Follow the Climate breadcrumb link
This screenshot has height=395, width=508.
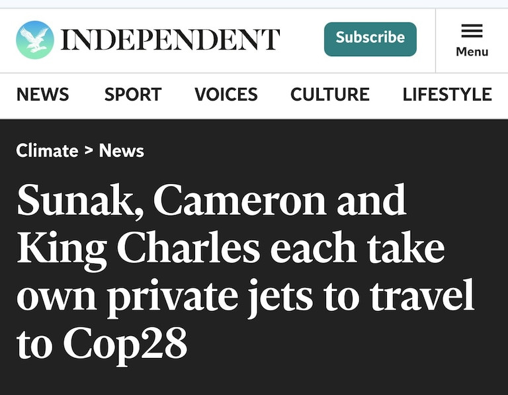[x=47, y=151]
